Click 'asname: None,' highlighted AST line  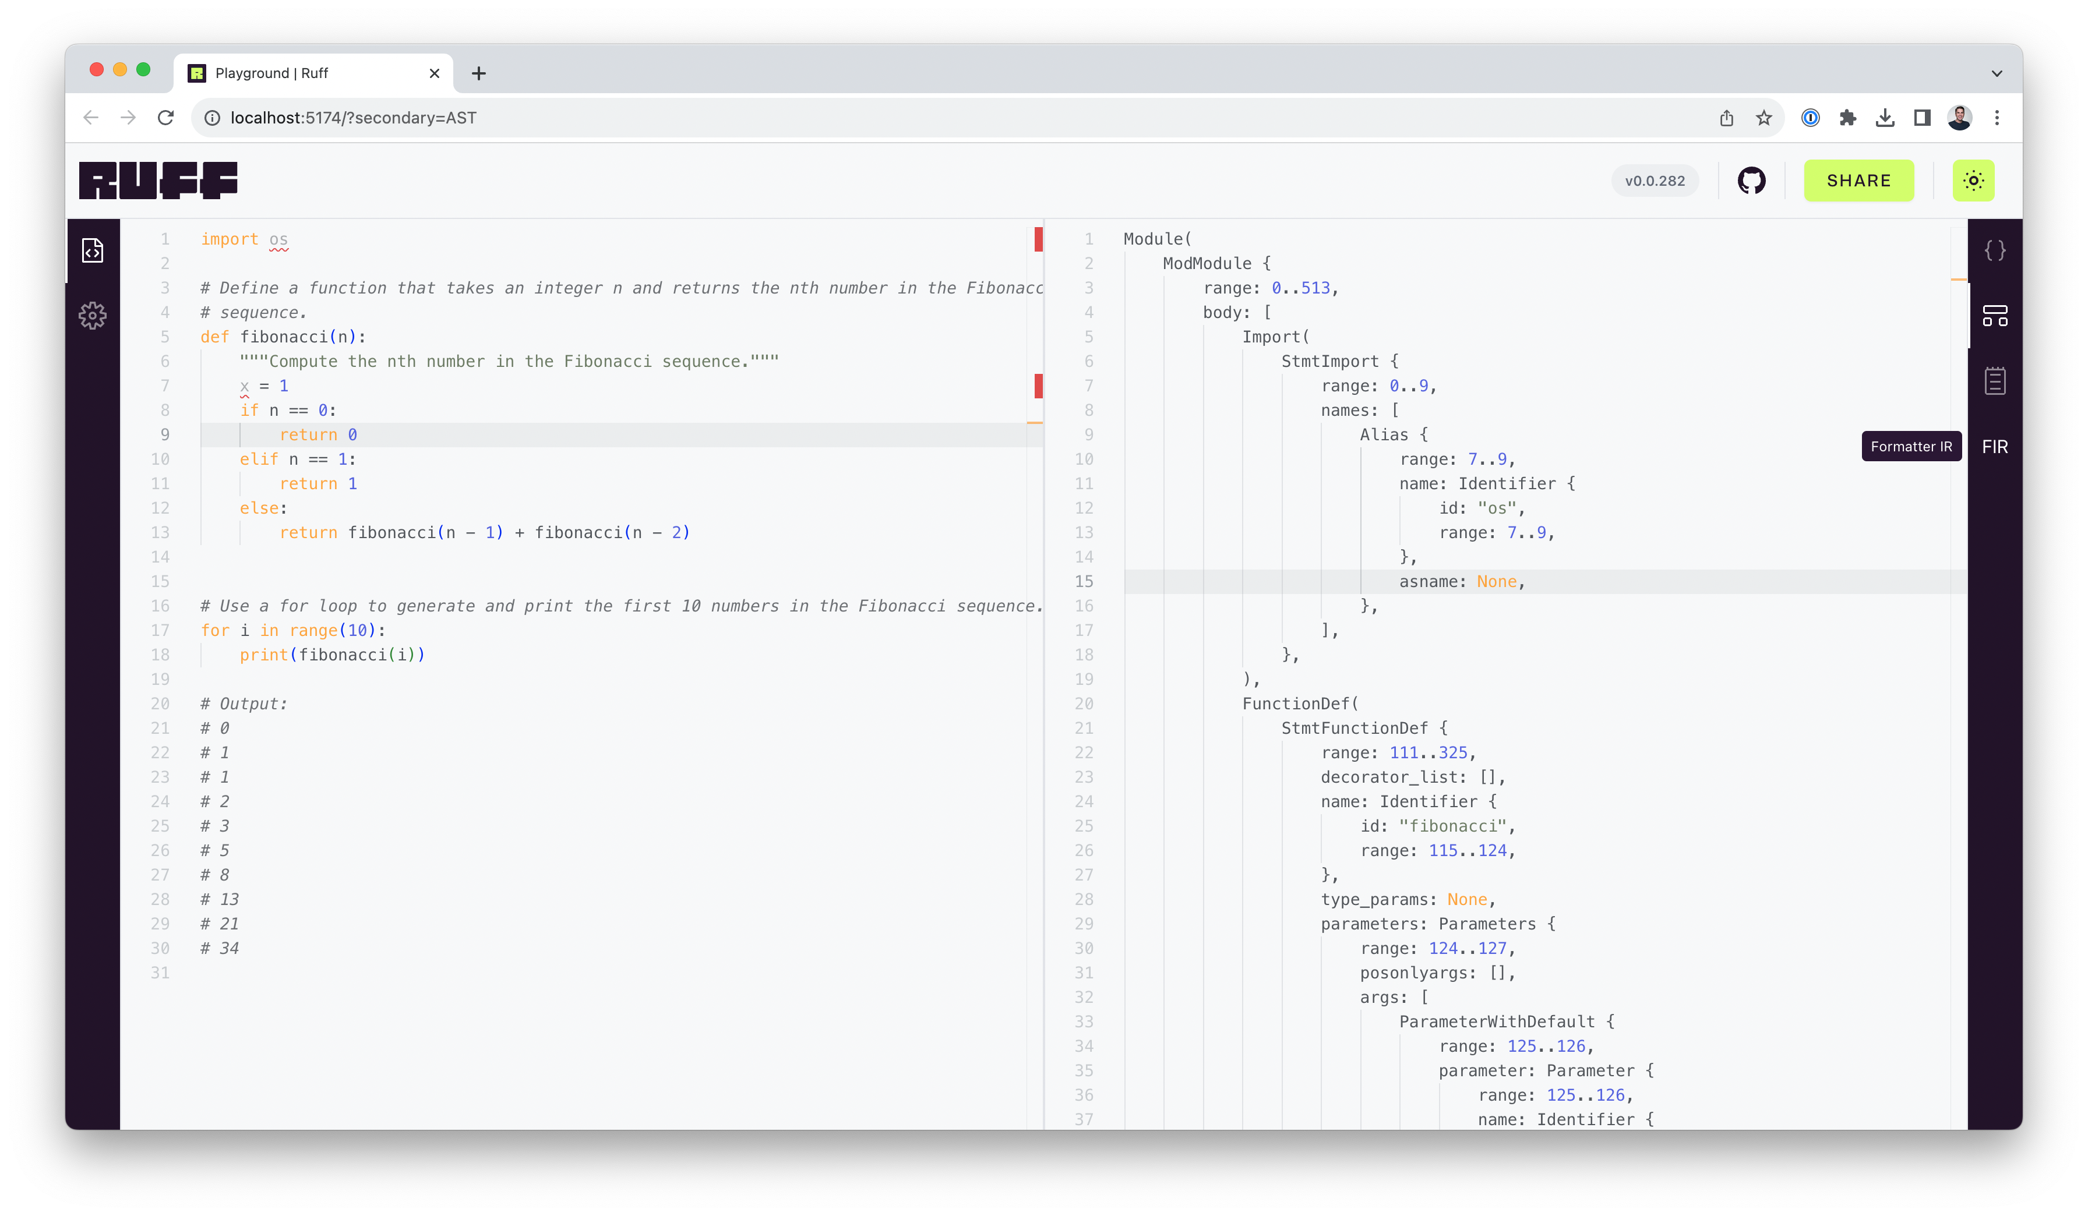click(1462, 581)
